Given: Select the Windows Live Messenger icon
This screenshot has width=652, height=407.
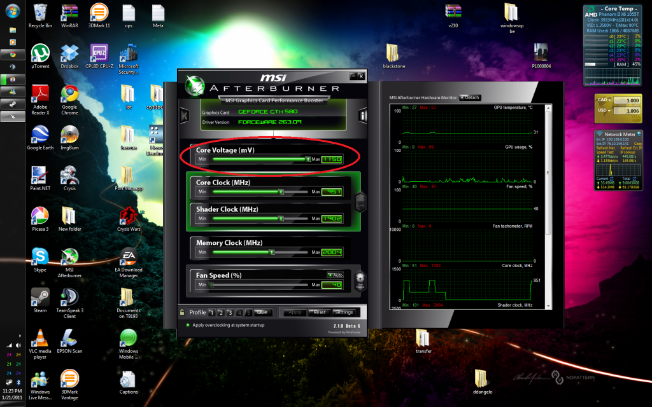Looking at the screenshot, I should (x=40, y=385).
